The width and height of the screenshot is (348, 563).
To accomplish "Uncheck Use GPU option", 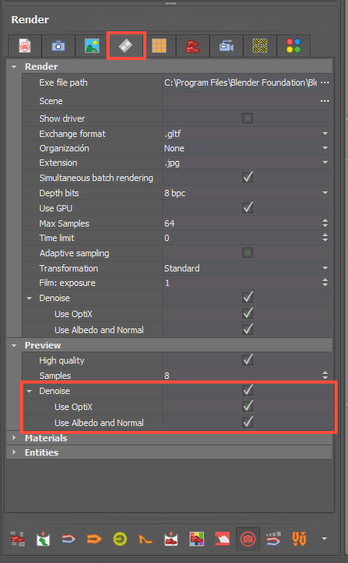I will 247,208.
